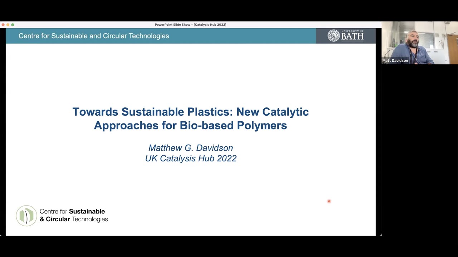Click the Centre for Sustainable & Circular Technologies leaf logo

(x=26, y=216)
